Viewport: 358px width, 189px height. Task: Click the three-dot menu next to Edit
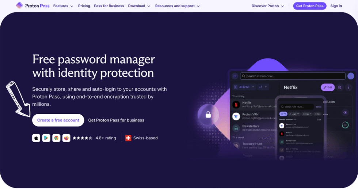tap(349, 87)
